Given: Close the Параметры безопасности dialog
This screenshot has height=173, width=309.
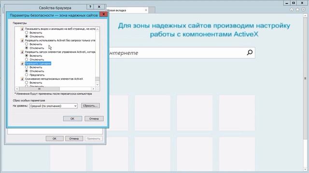Looking at the screenshot, I should (103, 14).
